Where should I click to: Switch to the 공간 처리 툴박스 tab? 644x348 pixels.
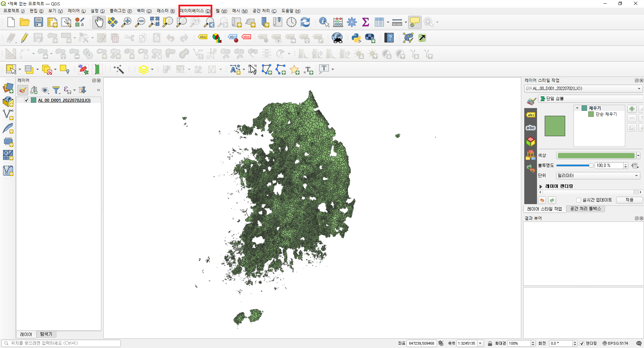586,209
